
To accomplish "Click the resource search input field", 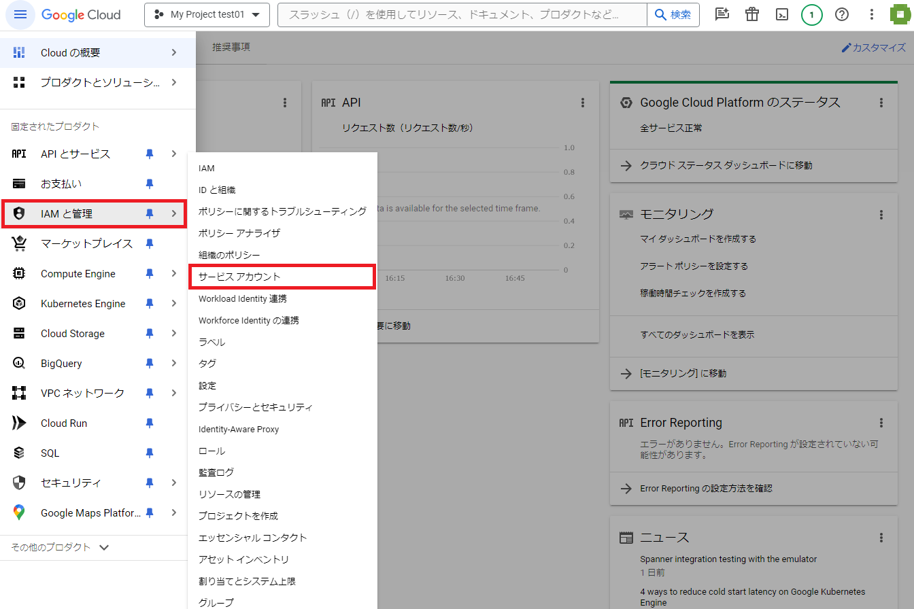I will click(x=462, y=15).
